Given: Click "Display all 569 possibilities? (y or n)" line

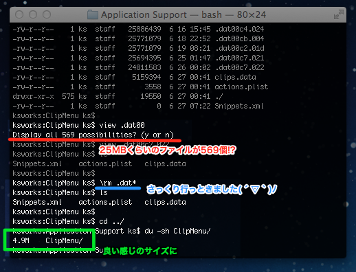Looking at the screenshot, I should coord(93,135).
